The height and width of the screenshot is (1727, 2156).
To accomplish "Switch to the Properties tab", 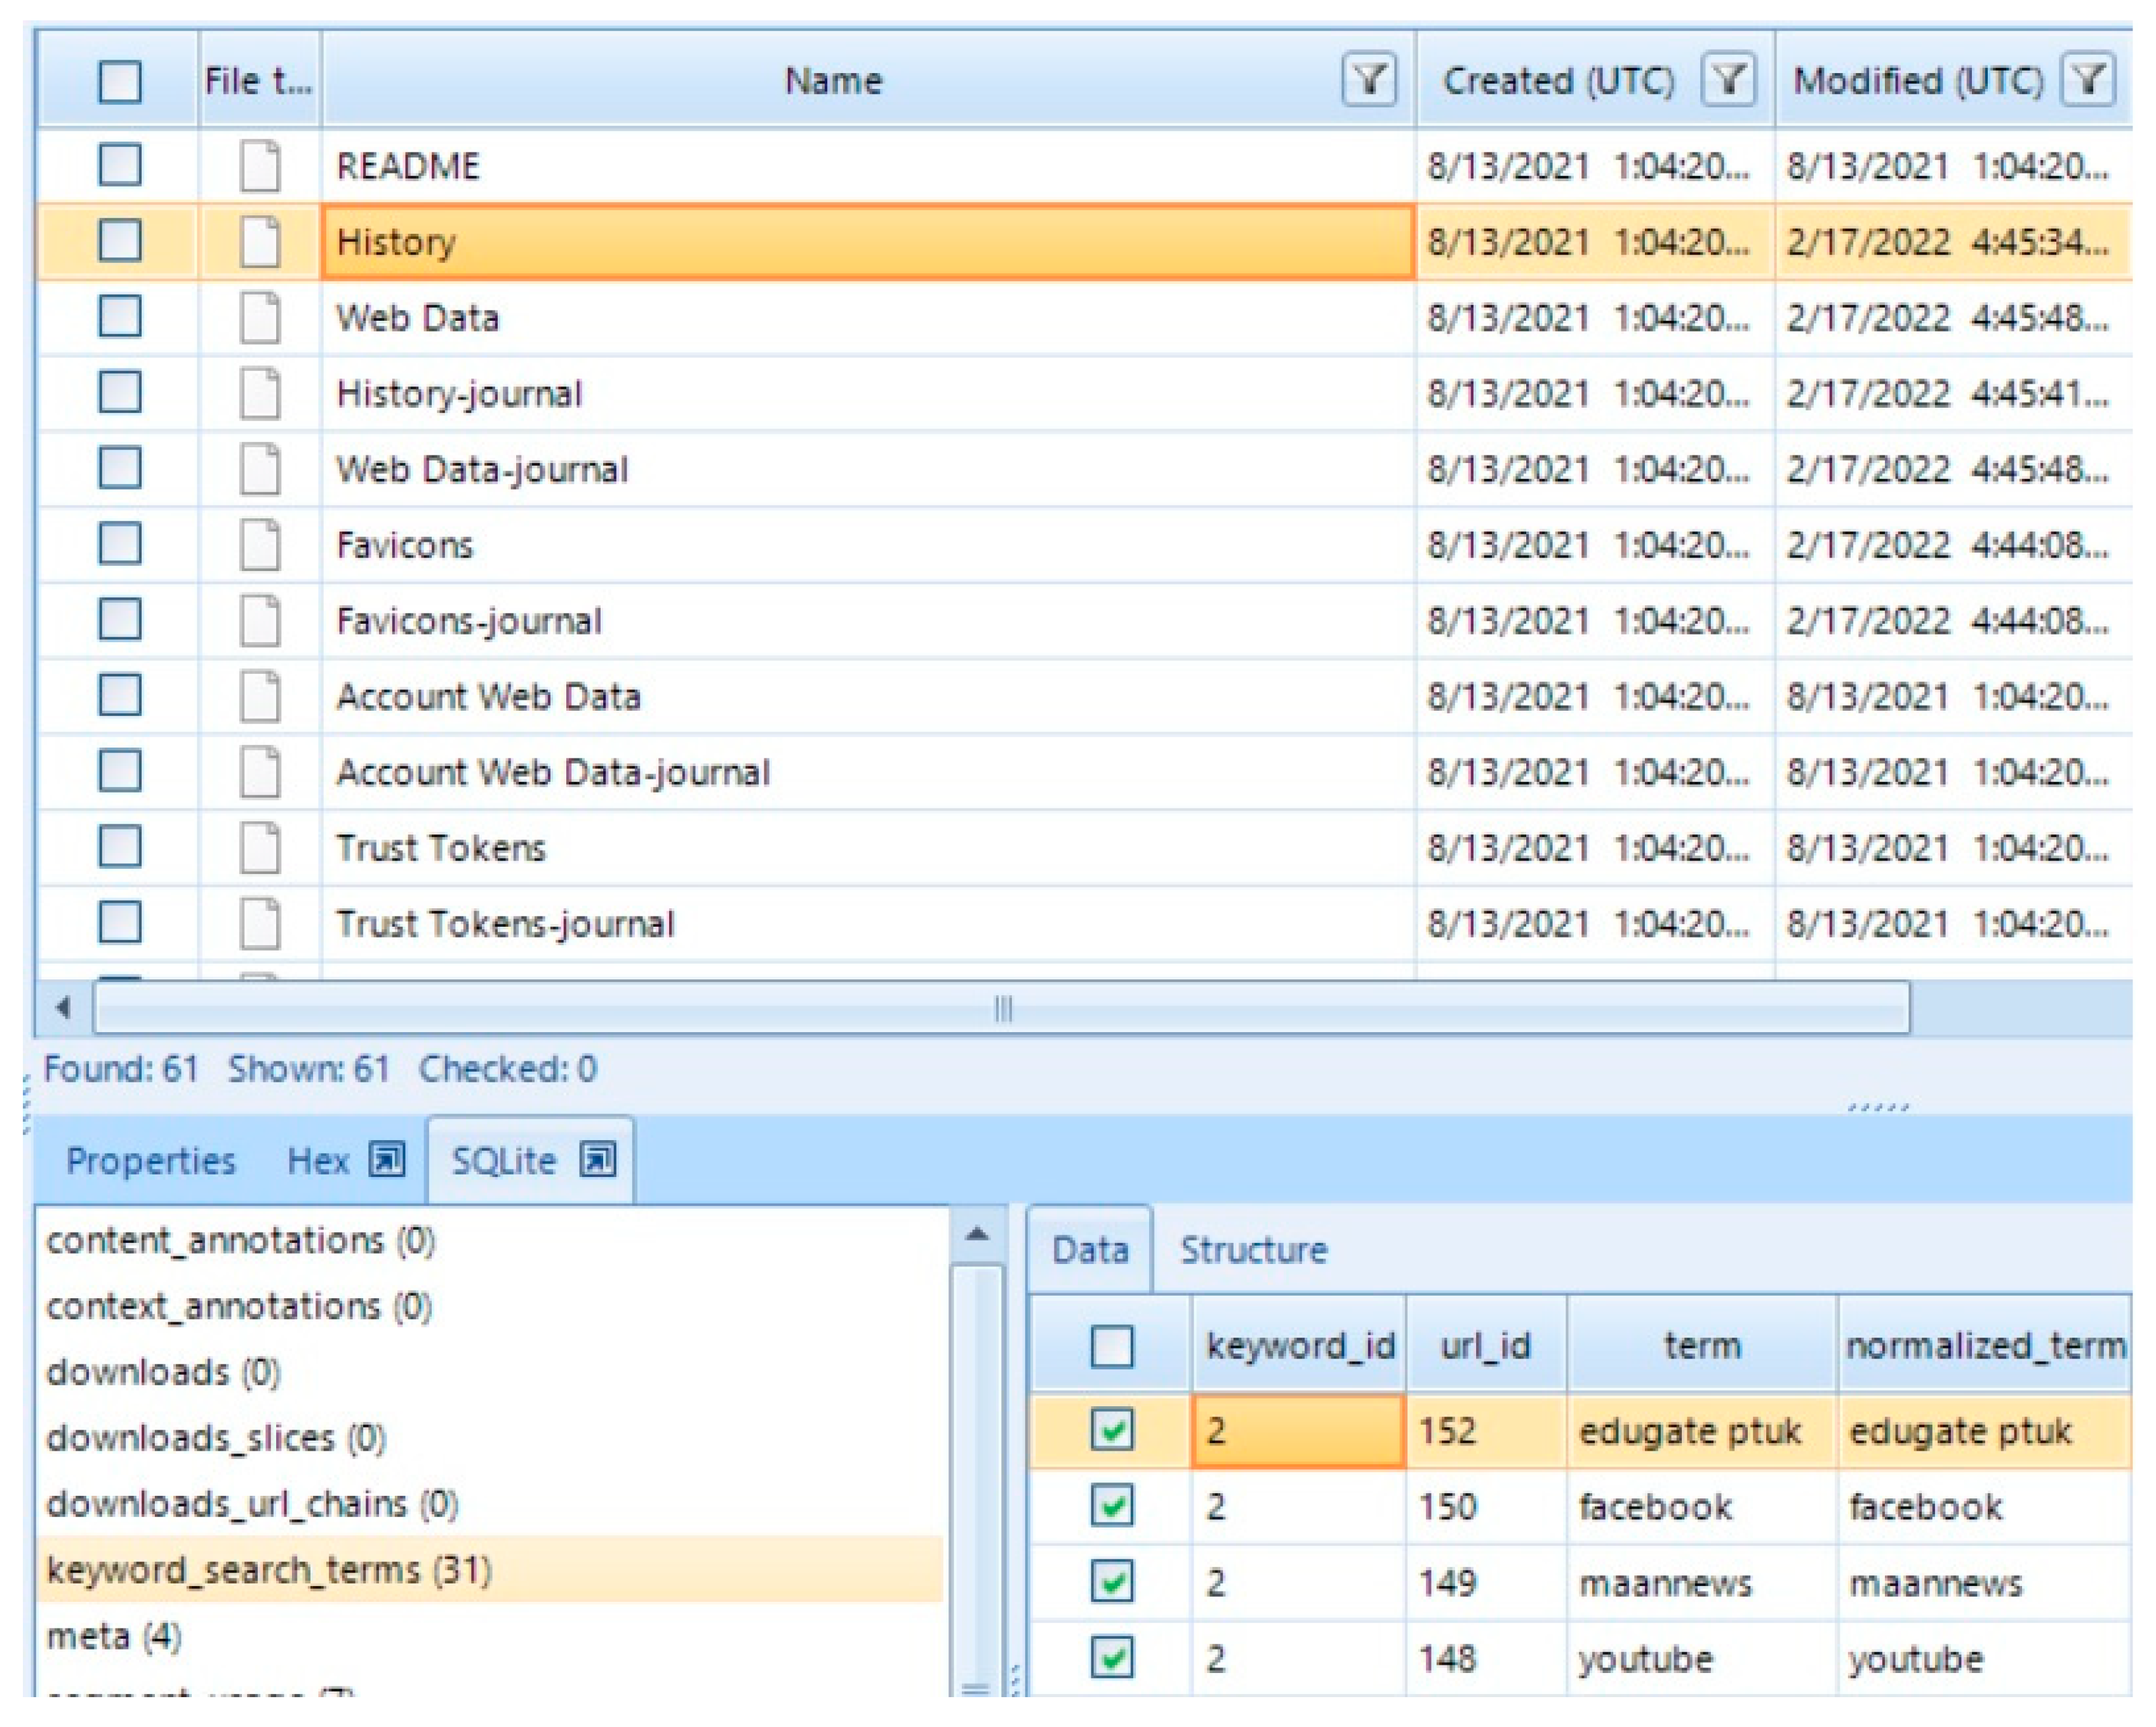I will (x=150, y=1160).
